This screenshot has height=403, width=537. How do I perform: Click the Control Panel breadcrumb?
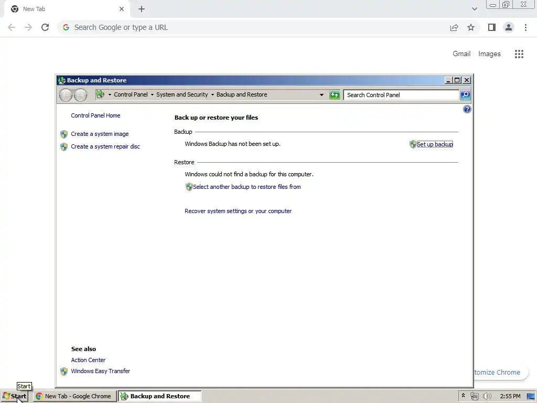131,94
